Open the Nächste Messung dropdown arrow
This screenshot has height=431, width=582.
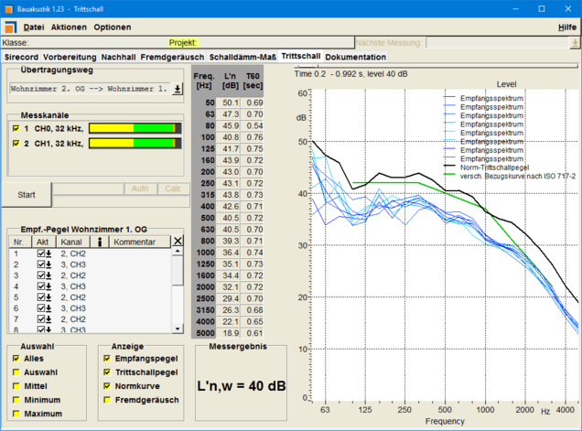[x=575, y=43]
